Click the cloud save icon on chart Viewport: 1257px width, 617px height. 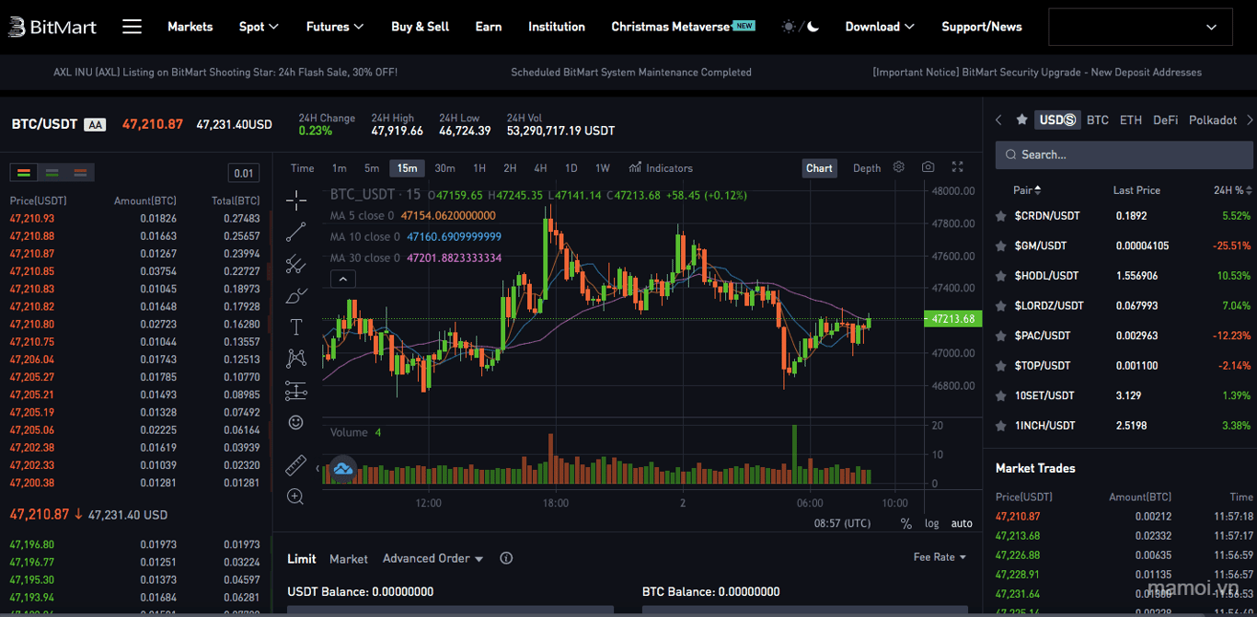343,470
